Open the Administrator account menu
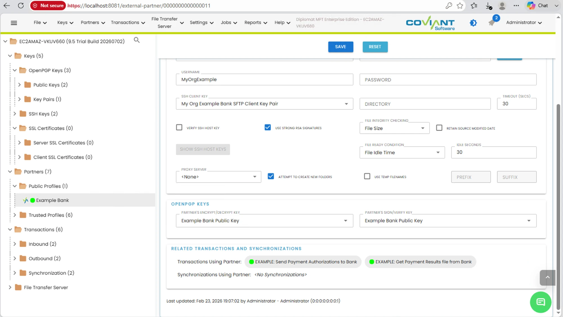The image size is (563, 317). 524,23
